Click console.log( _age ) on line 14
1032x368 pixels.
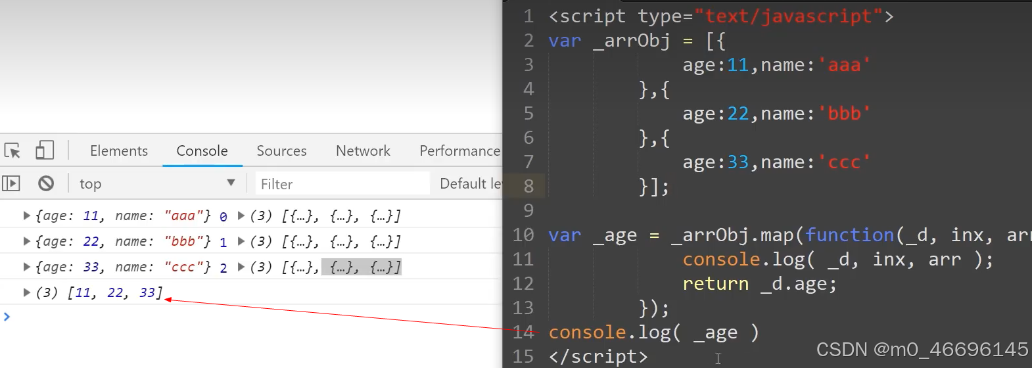tap(654, 333)
